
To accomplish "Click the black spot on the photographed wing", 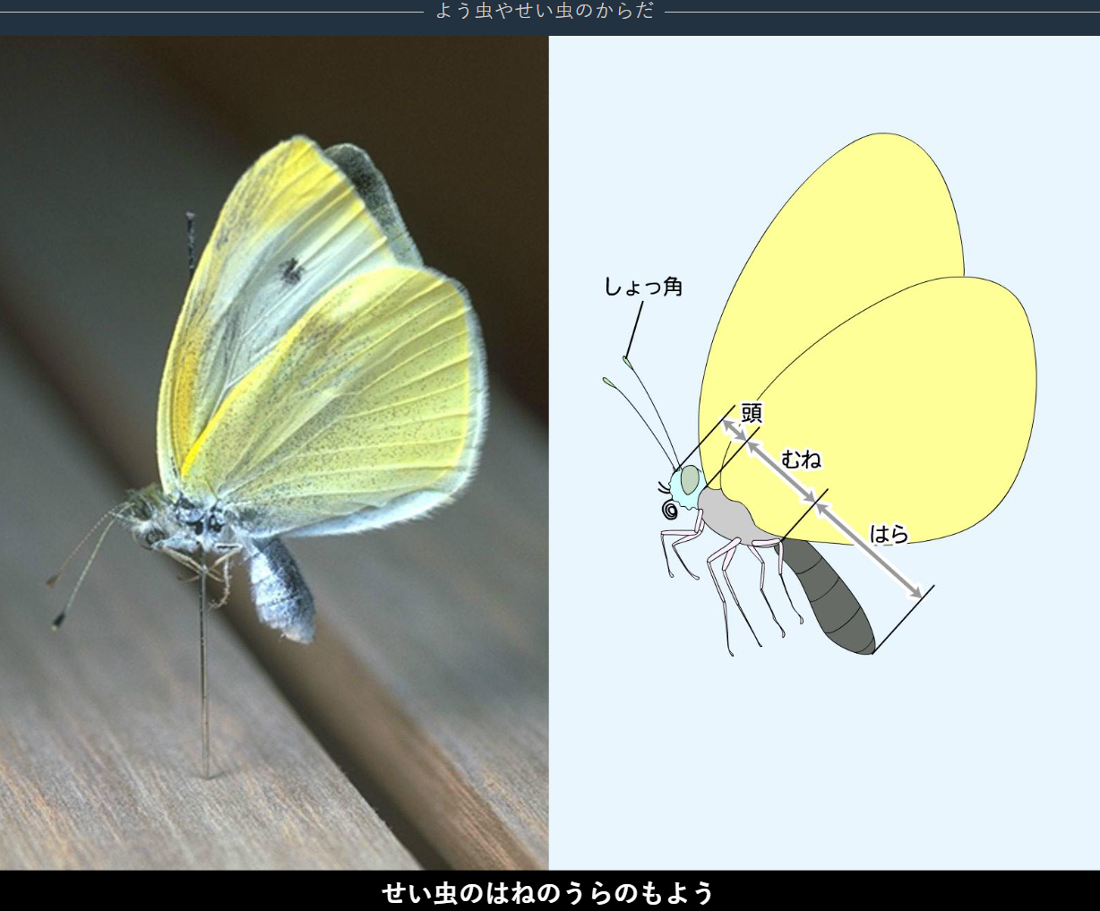I will coord(291,270).
